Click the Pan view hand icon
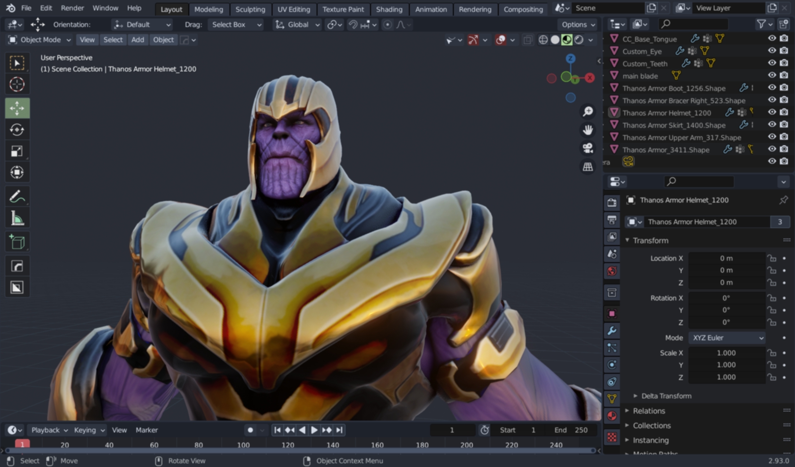This screenshot has height=467, width=795. 588,130
